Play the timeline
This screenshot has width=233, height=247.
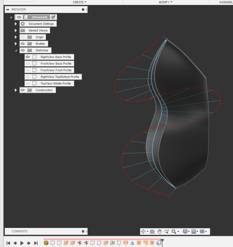(x=22, y=243)
